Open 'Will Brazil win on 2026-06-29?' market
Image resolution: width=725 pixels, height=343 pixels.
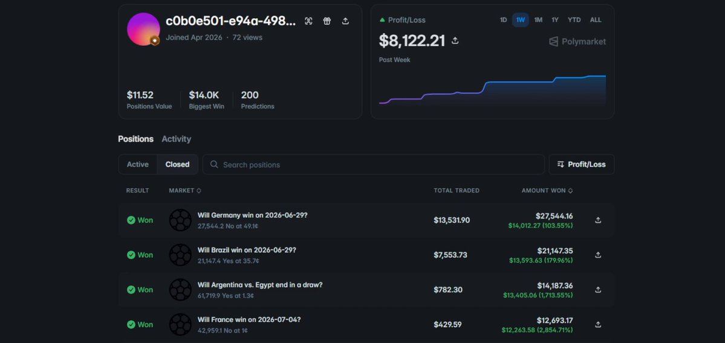coord(247,250)
